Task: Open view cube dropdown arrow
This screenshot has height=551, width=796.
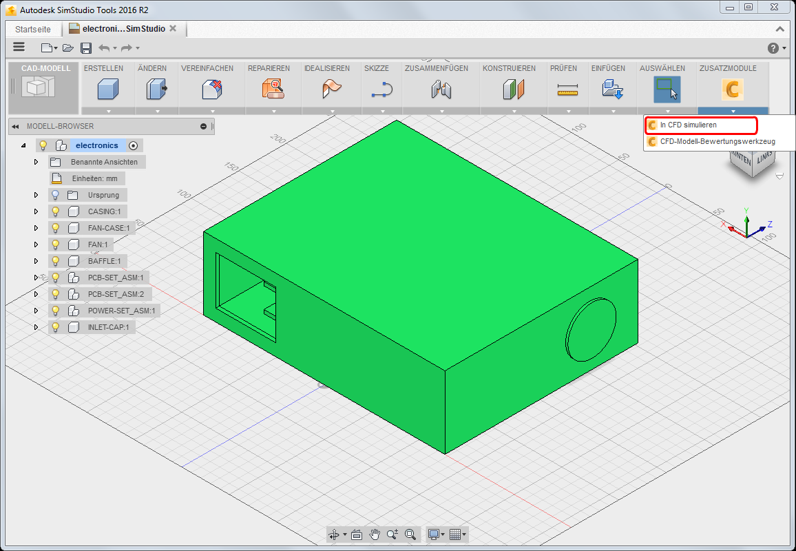Action: click(x=779, y=176)
